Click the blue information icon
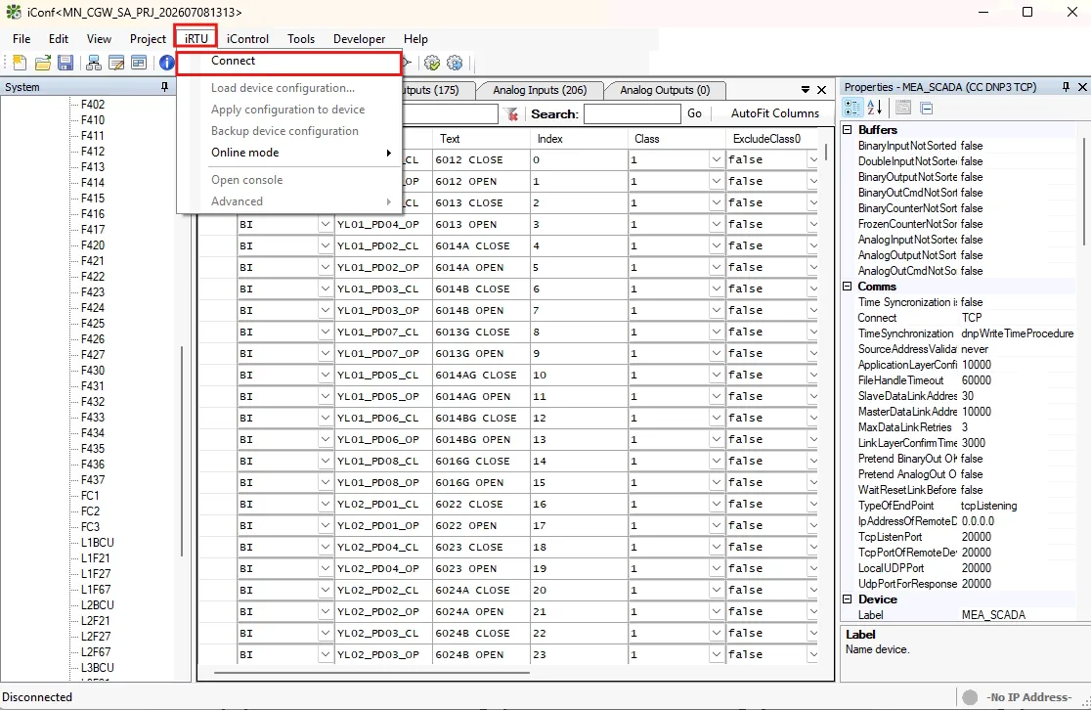Image resolution: width=1091 pixels, height=710 pixels. 167,64
